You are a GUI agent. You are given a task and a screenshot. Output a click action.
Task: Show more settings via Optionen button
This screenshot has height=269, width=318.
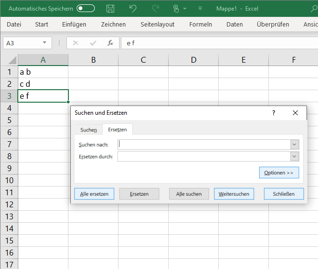pos(278,173)
